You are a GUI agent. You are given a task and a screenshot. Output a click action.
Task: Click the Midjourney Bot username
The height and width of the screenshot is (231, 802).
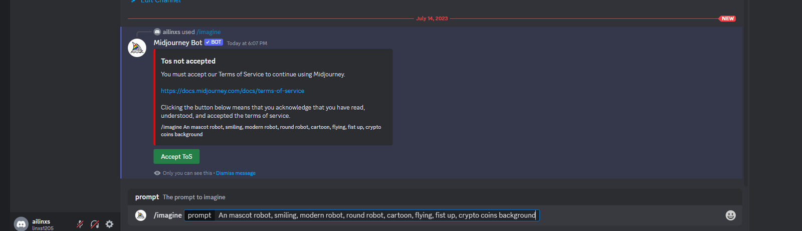[178, 43]
